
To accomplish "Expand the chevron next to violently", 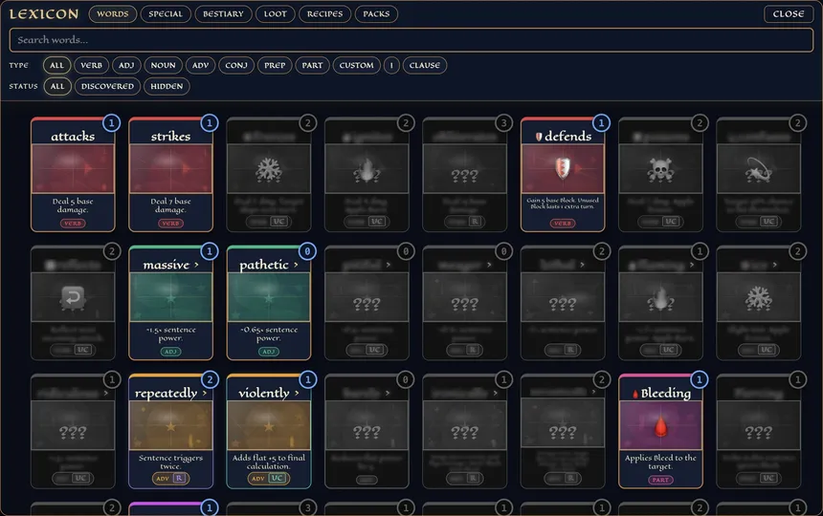I will (296, 393).
